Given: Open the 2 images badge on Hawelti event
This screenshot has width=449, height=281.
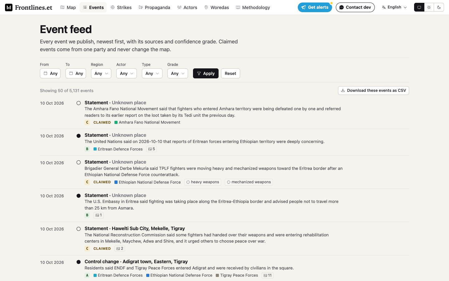Looking at the screenshot, I should (120, 249).
